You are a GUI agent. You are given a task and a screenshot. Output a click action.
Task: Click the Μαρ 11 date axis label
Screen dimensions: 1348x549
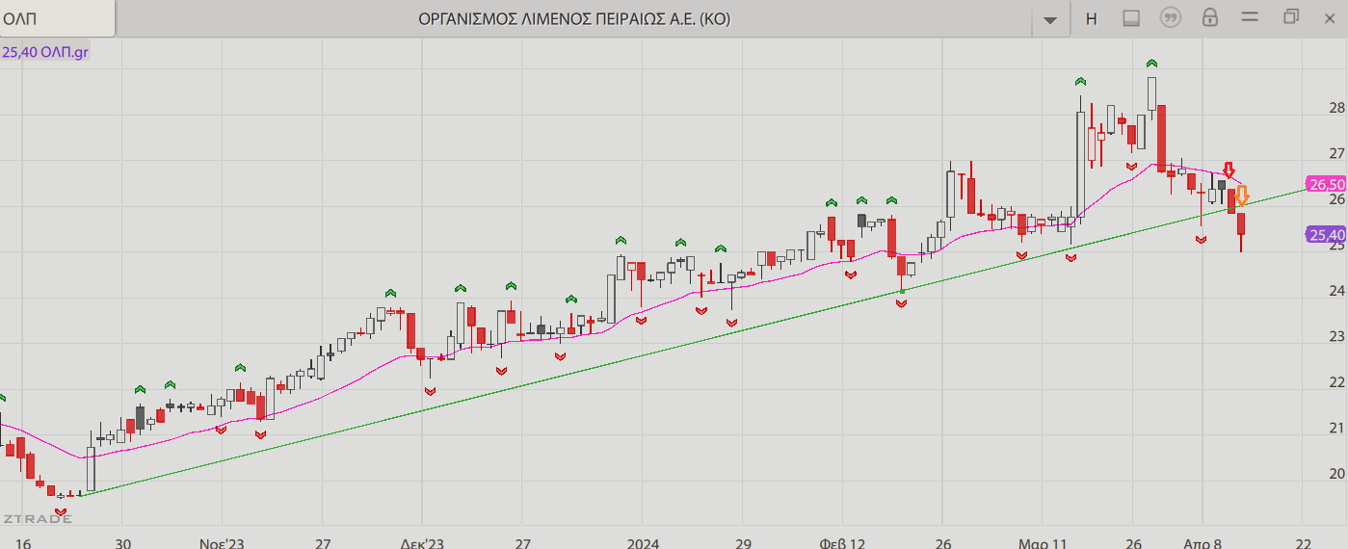pos(1044,543)
